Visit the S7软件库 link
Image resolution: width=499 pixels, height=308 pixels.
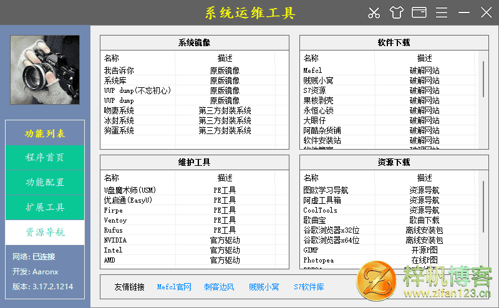pos(309,287)
